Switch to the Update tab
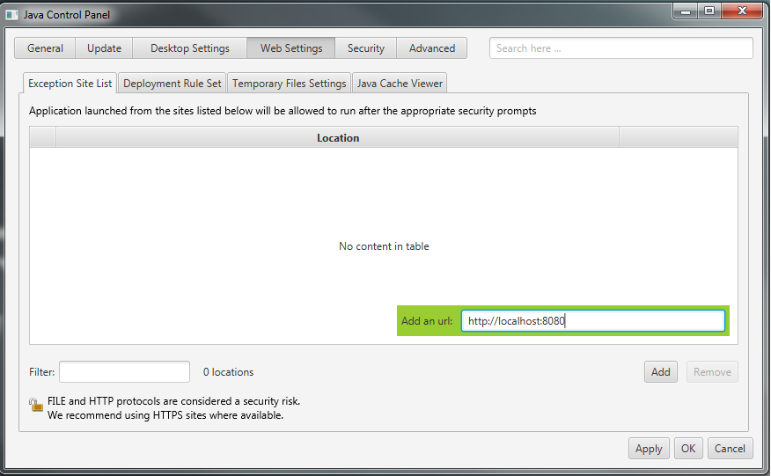 pyautogui.click(x=104, y=48)
